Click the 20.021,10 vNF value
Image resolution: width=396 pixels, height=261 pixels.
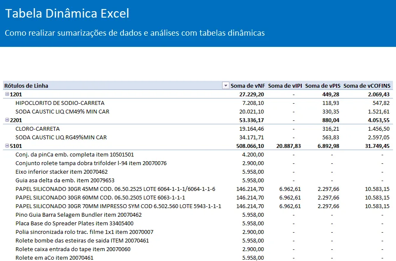pyautogui.click(x=251, y=111)
